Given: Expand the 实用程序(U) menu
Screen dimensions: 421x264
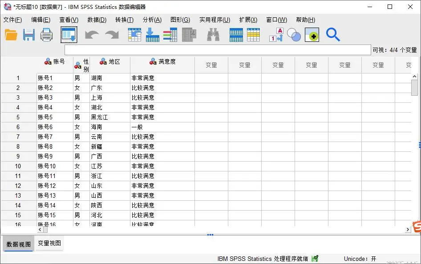Looking at the screenshot, I should pos(215,20).
